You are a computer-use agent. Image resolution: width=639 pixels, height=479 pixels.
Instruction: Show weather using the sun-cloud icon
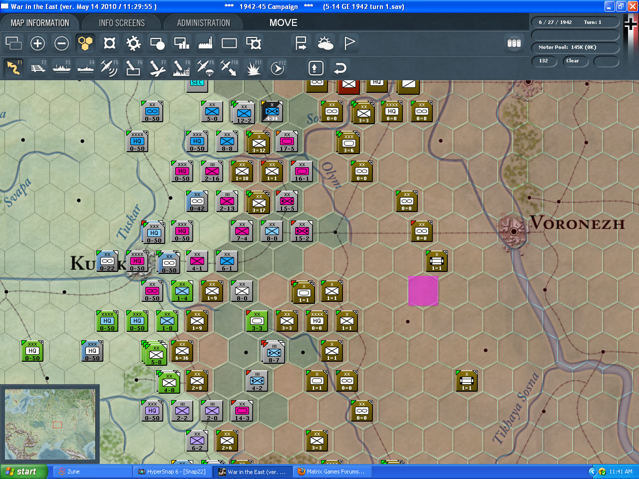click(x=325, y=43)
